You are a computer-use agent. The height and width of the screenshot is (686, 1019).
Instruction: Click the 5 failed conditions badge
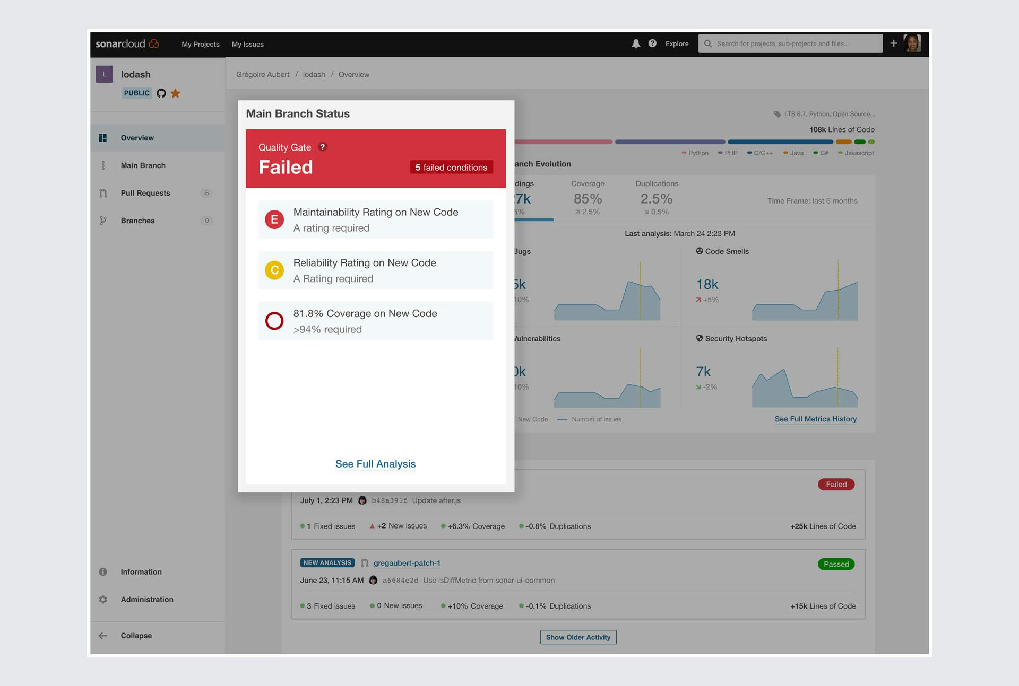(452, 168)
